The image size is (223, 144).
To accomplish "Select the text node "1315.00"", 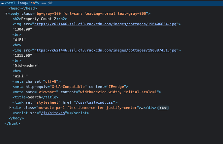I will pyautogui.click(x=22, y=55).
